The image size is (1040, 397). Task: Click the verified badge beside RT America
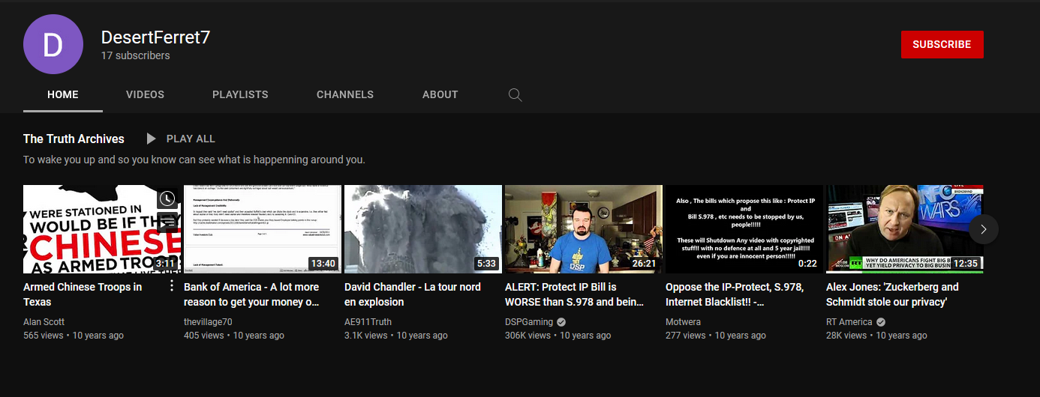pyautogui.click(x=881, y=322)
